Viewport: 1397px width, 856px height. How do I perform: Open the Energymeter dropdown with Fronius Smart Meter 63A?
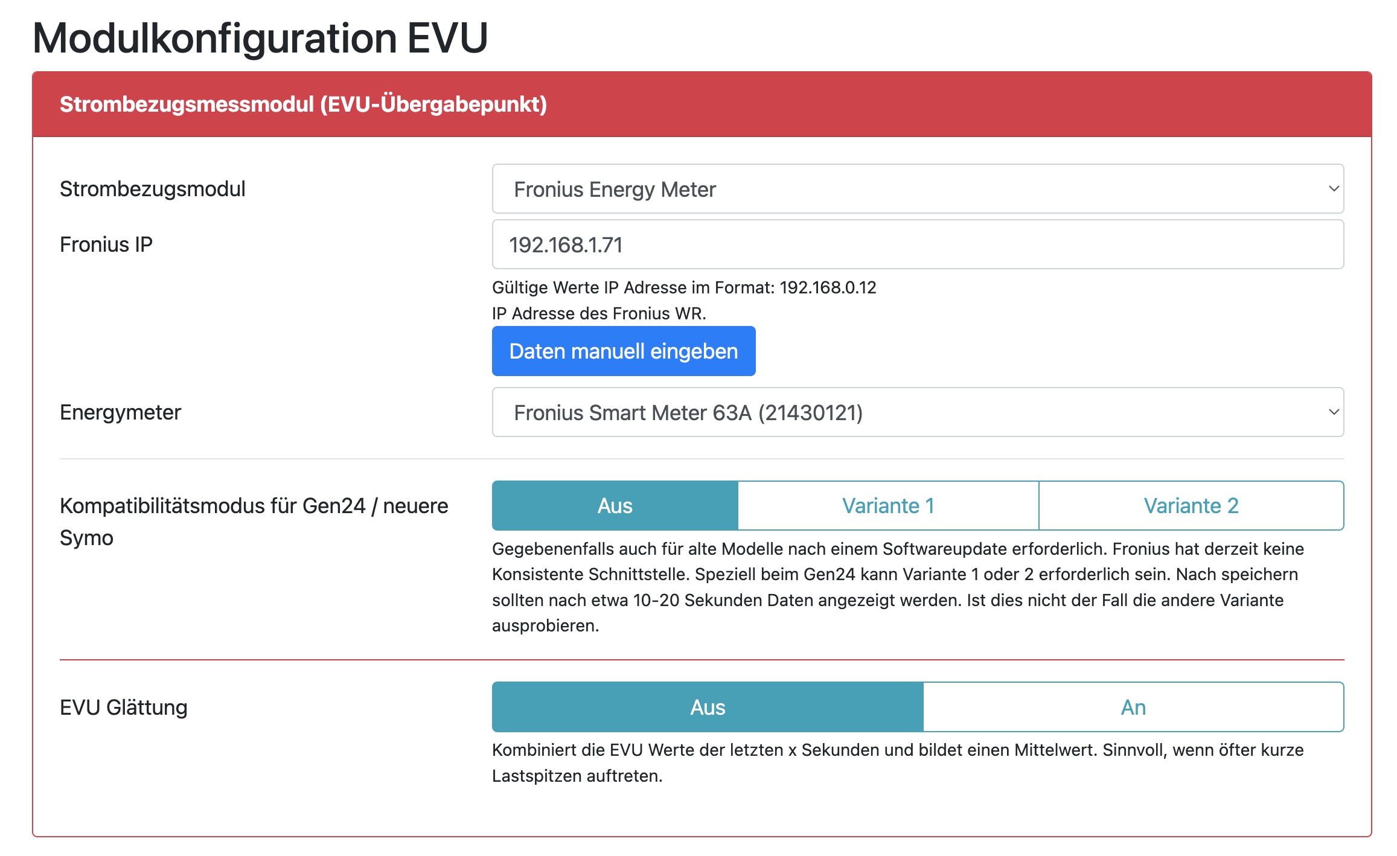pyautogui.click(x=917, y=412)
